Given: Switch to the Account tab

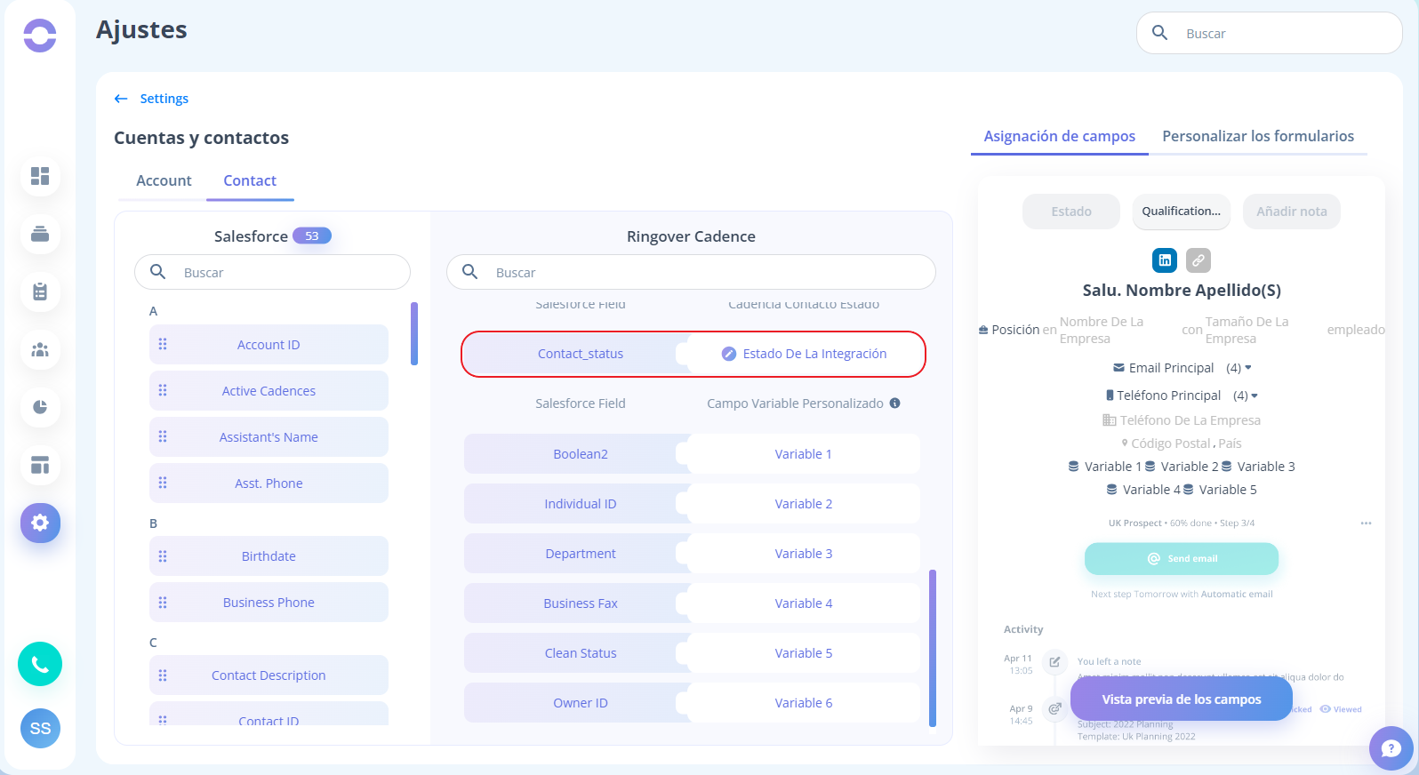Looking at the screenshot, I should 164,180.
